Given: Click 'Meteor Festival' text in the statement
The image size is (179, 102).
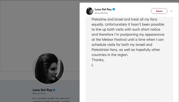Looking at the screenshot, I should (x=114, y=40).
